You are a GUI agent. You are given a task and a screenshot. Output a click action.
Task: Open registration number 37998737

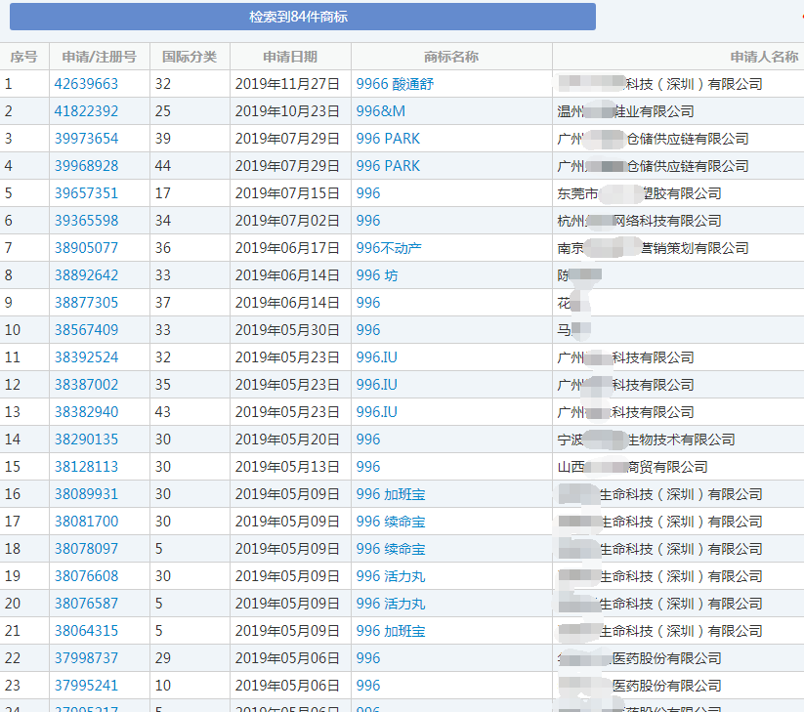coord(86,658)
